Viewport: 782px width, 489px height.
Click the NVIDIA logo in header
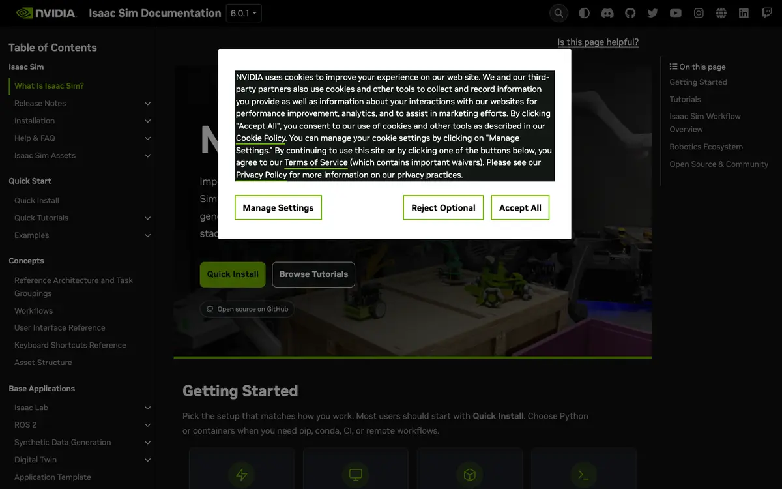point(46,13)
